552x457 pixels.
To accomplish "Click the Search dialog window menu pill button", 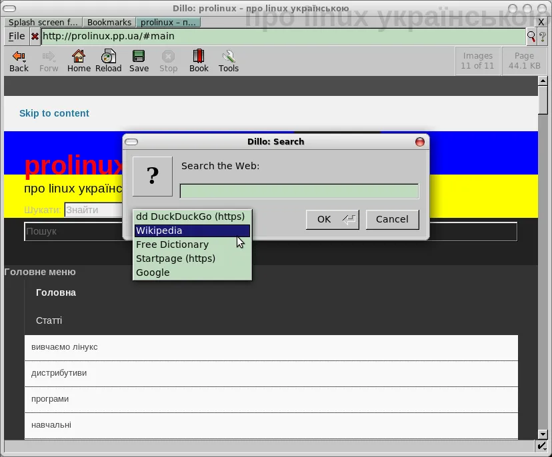I will [131, 142].
